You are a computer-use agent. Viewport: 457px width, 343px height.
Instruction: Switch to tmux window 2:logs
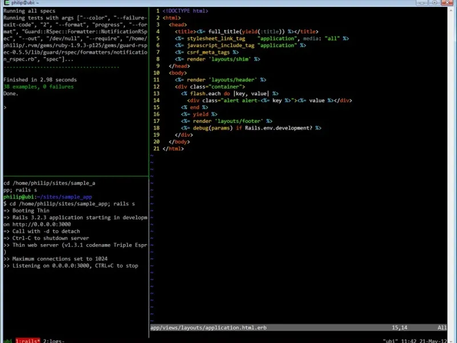click(x=54, y=341)
